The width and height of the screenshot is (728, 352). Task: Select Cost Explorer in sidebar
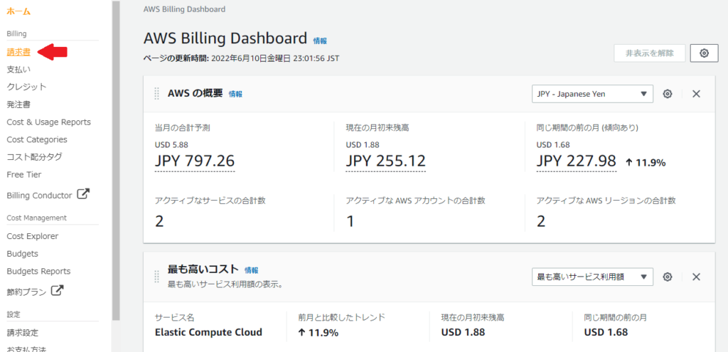[x=32, y=236]
